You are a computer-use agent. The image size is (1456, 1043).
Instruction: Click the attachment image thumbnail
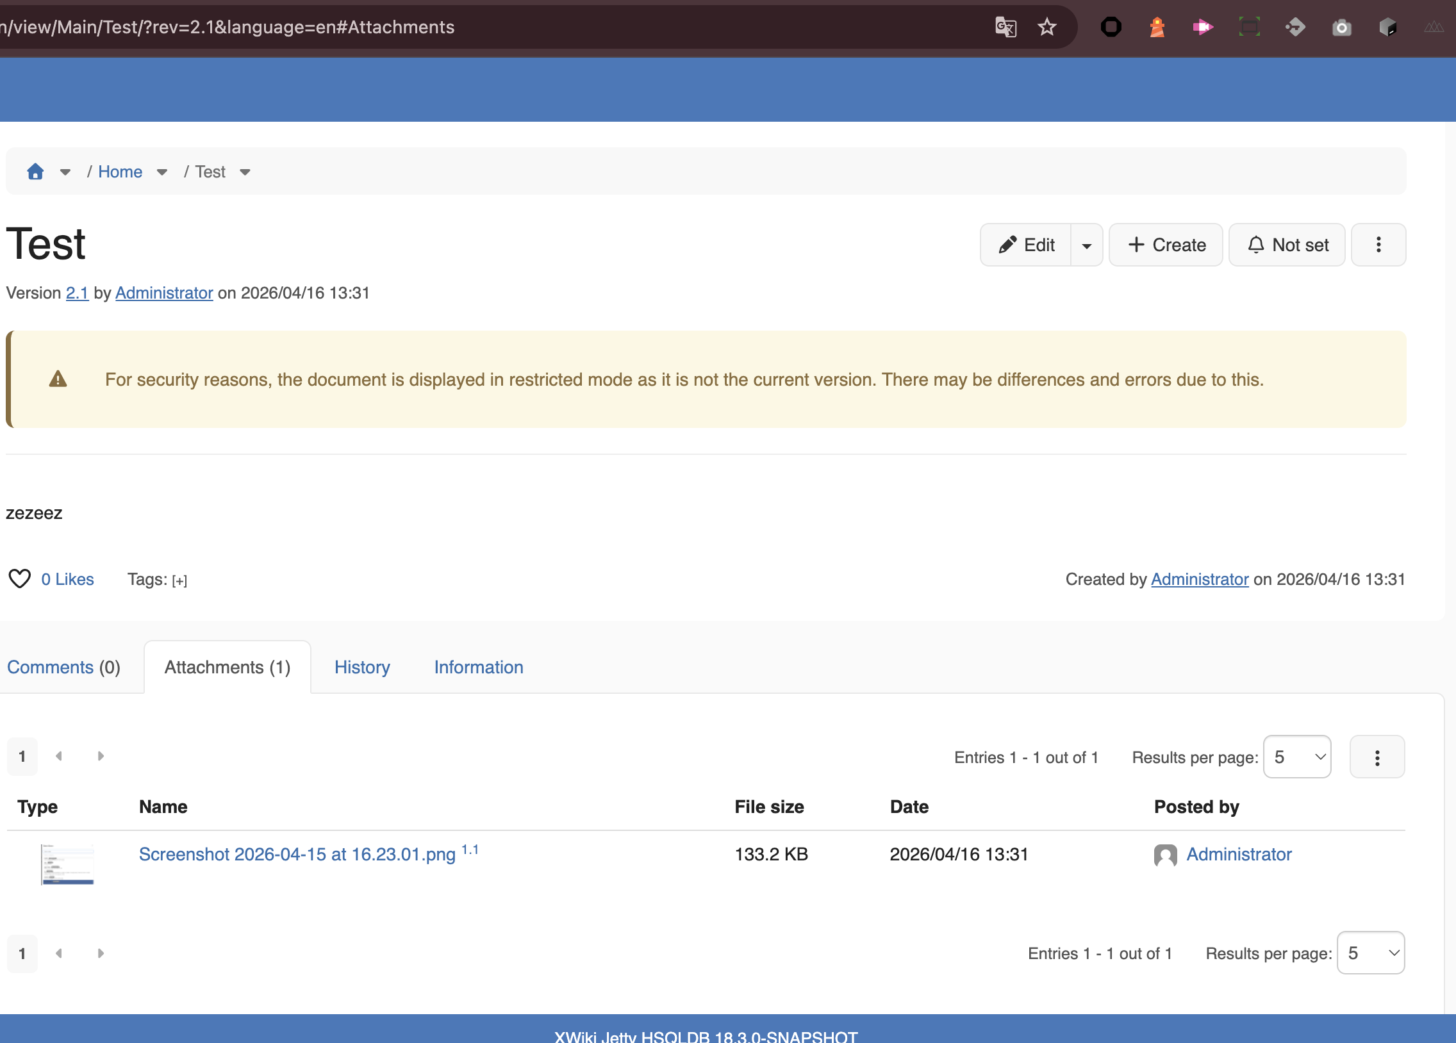67,864
